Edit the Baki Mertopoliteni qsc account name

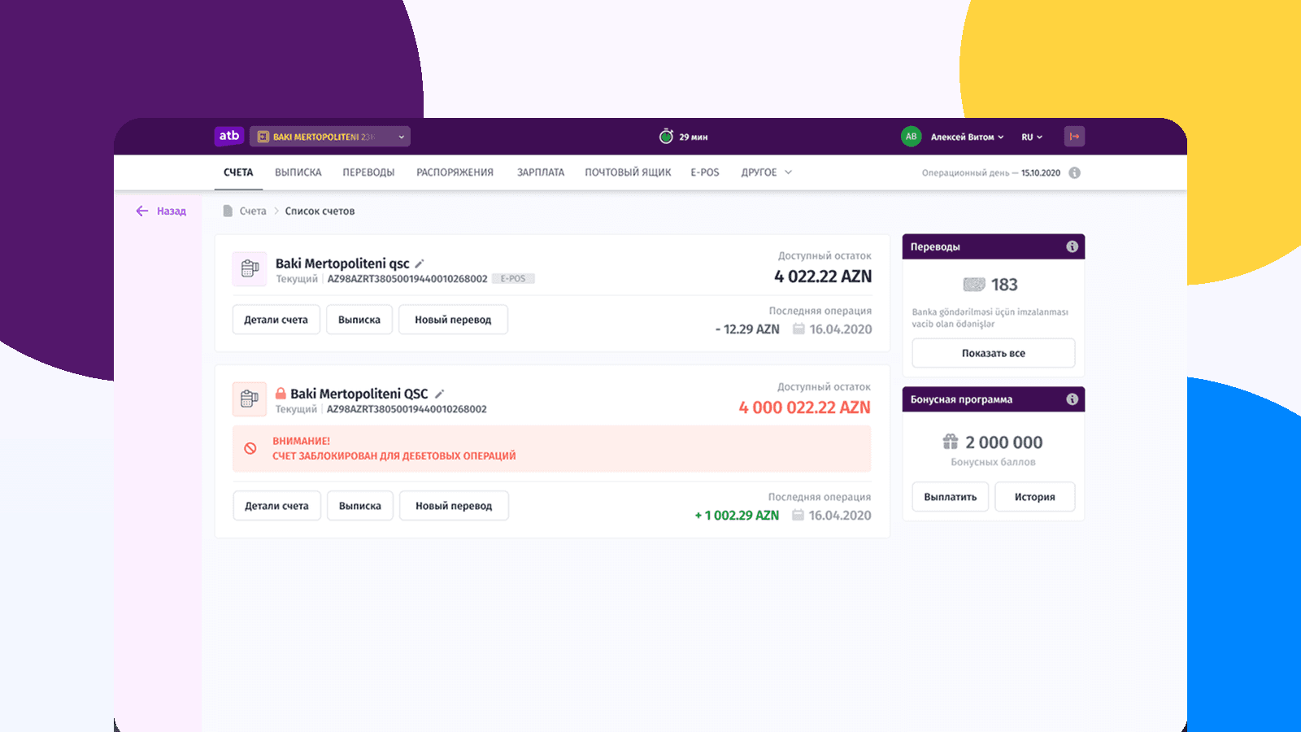click(420, 264)
